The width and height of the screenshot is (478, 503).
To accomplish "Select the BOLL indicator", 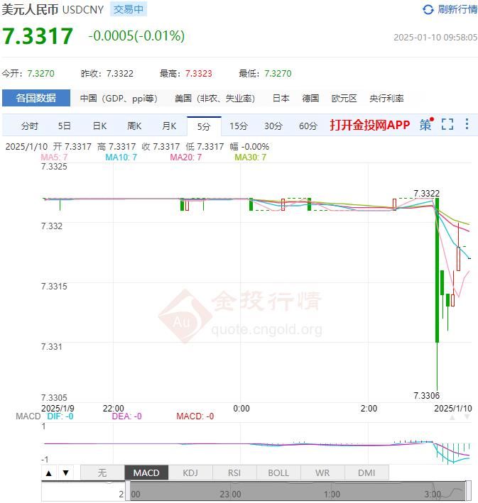I will pyautogui.click(x=278, y=472).
